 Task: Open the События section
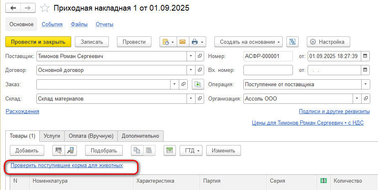coord(52,25)
